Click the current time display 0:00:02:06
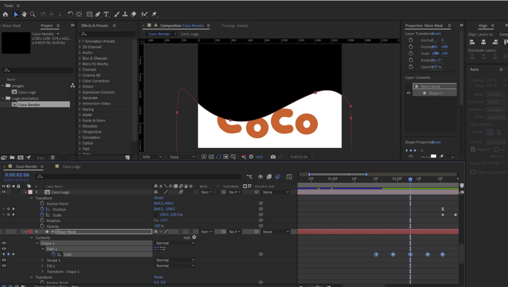Viewport: 508px width, 287px height. pyautogui.click(x=17, y=175)
